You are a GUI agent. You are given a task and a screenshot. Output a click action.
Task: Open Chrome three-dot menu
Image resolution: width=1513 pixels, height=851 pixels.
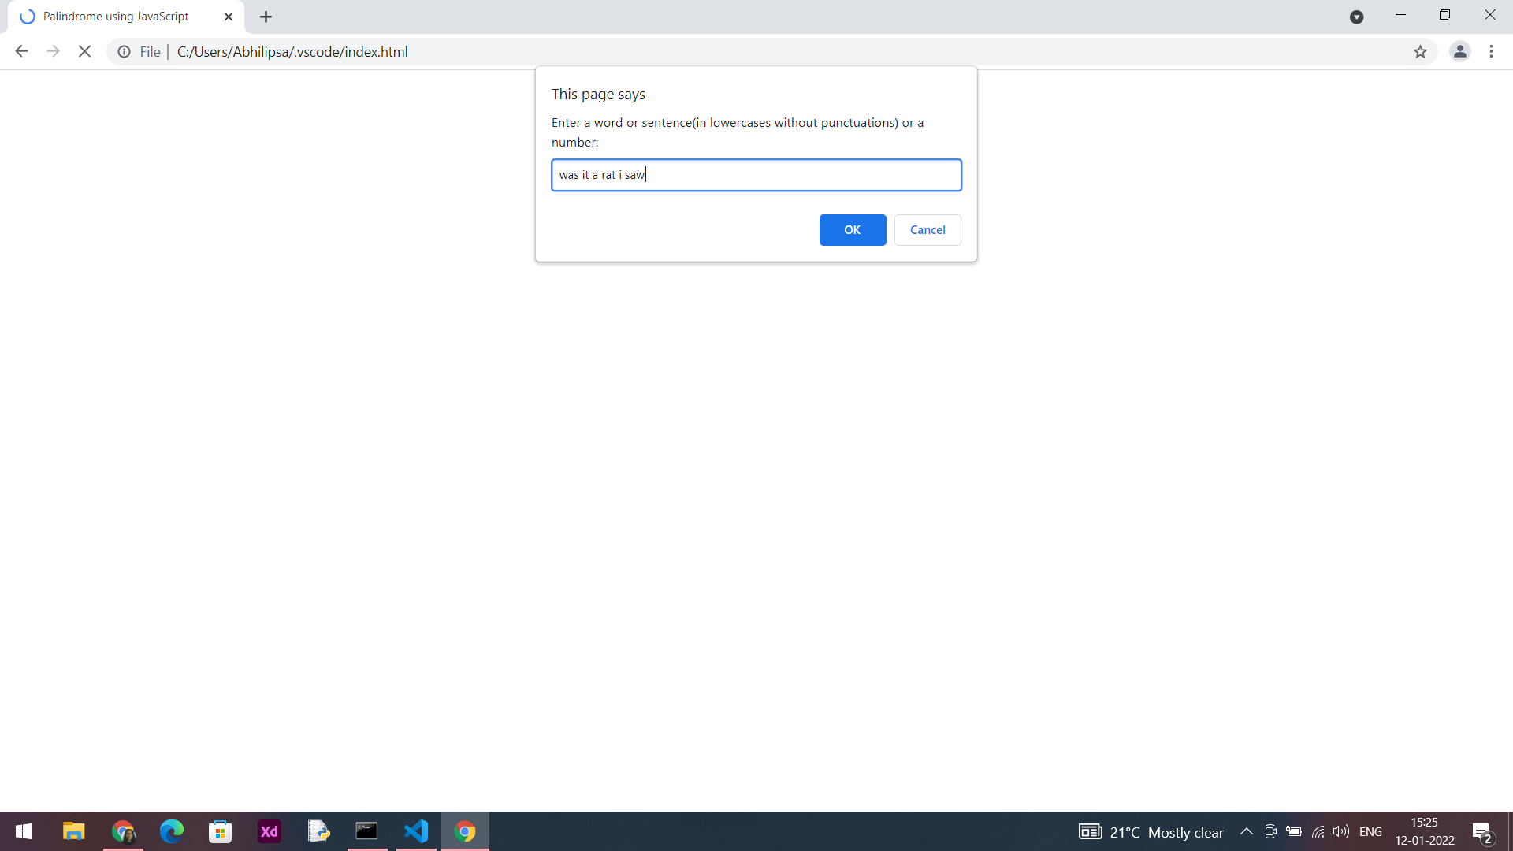pyautogui.click(x=1491, y=52)
